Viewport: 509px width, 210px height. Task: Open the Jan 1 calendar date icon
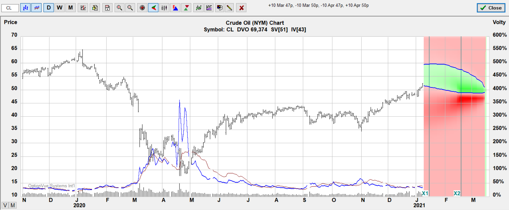pos(107,8)
